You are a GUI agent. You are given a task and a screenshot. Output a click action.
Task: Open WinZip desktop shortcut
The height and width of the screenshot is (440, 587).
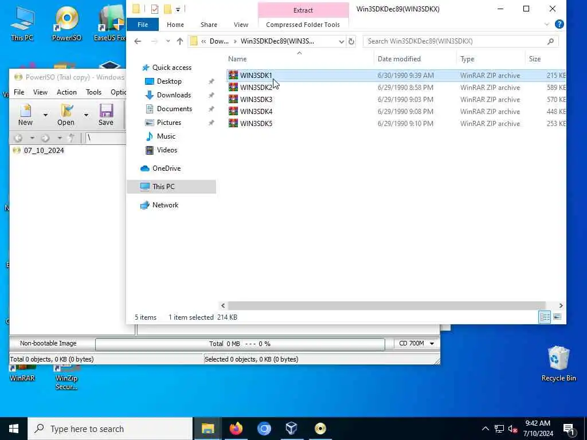[x=66, y=378]
